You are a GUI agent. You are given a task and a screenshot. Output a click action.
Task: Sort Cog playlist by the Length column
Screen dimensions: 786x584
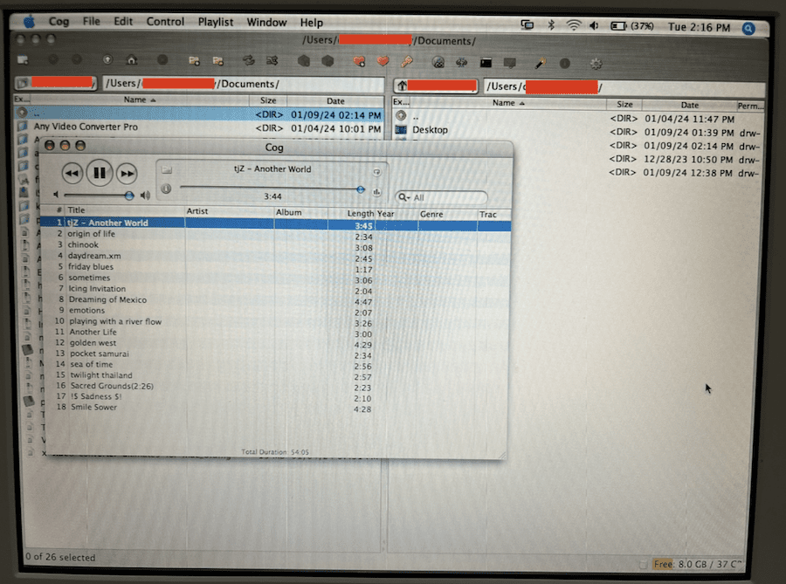pos(351,213)
